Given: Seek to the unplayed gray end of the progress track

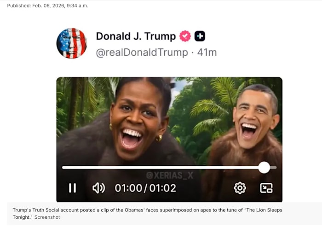Looking at the screenshot, I should [x=273, y=168].
